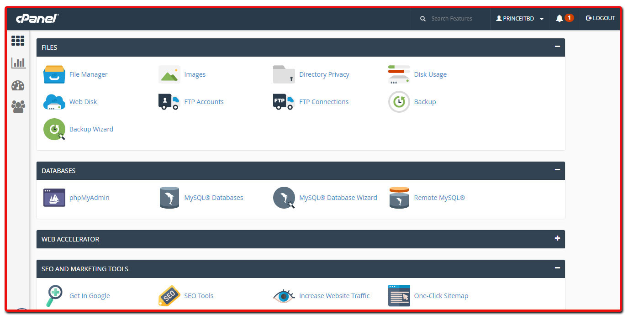This screenshot has width=628, height=315.
Task: Open the Directory Privacy folder icon
Action: 284,74
